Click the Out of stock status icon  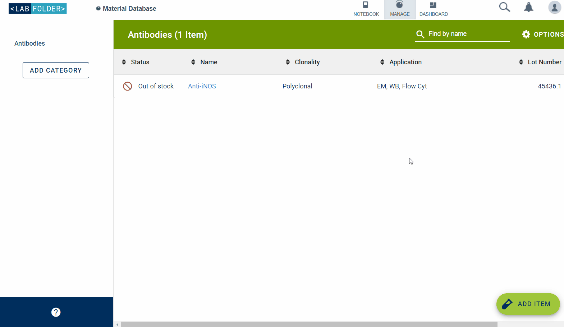128,86
